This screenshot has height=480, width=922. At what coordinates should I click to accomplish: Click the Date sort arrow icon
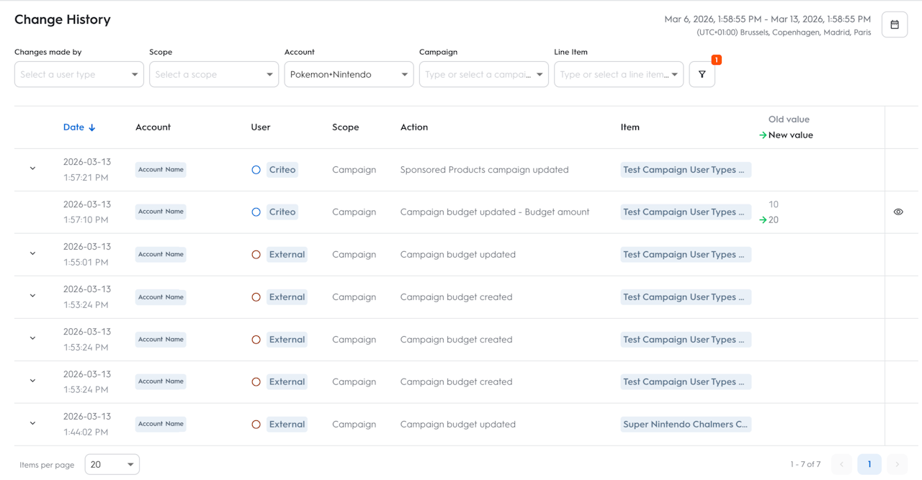tap(92, 127)
